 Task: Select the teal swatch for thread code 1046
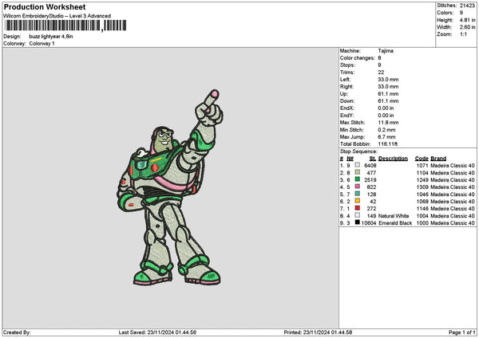click(357, 194)
